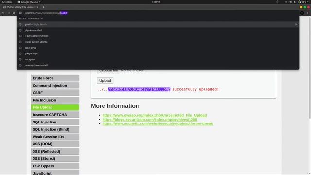Open the acunetix upload-forms-threat link
This screenshot has height=175, width=311.
pos(158,123)
